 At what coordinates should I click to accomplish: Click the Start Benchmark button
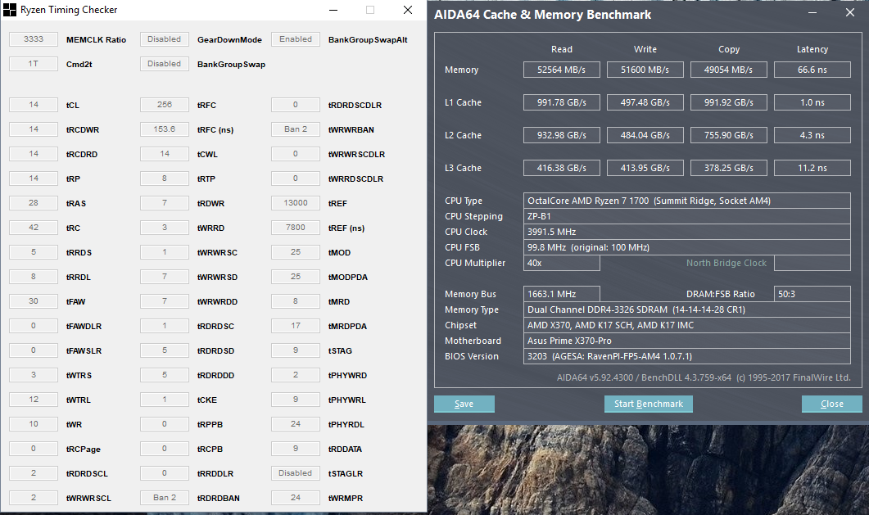click(x=649, y=404)
